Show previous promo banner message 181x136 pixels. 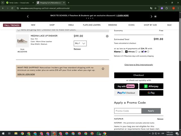pos(28,16)
